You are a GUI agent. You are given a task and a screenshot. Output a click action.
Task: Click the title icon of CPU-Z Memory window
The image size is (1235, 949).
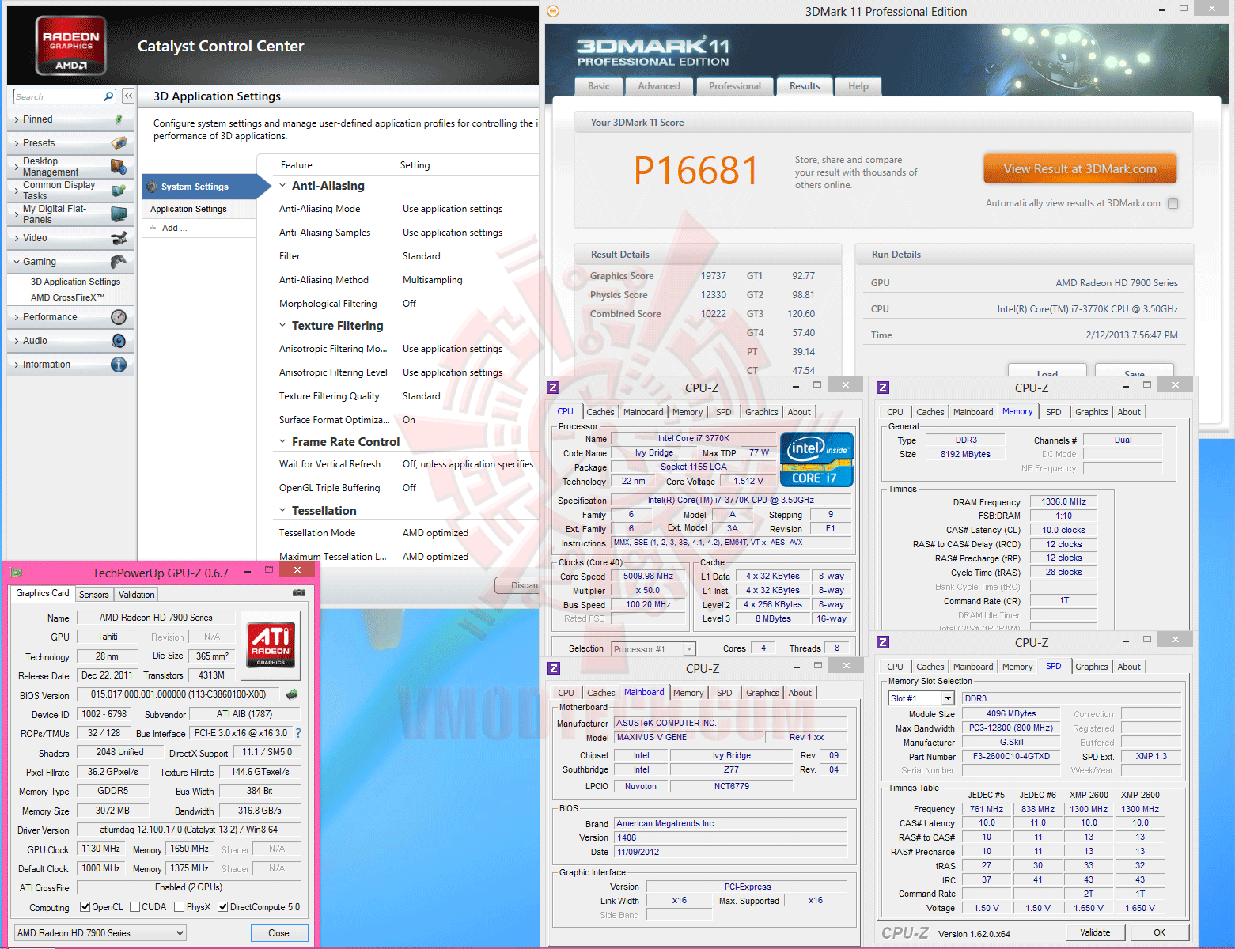tap(883, 388)
